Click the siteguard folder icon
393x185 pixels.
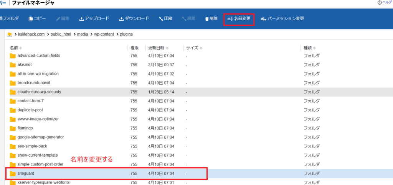pos(13,173)
